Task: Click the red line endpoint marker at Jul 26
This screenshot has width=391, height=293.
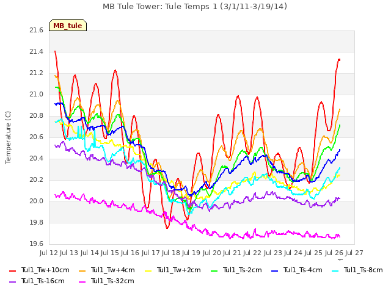Action: tap(339, 60)
